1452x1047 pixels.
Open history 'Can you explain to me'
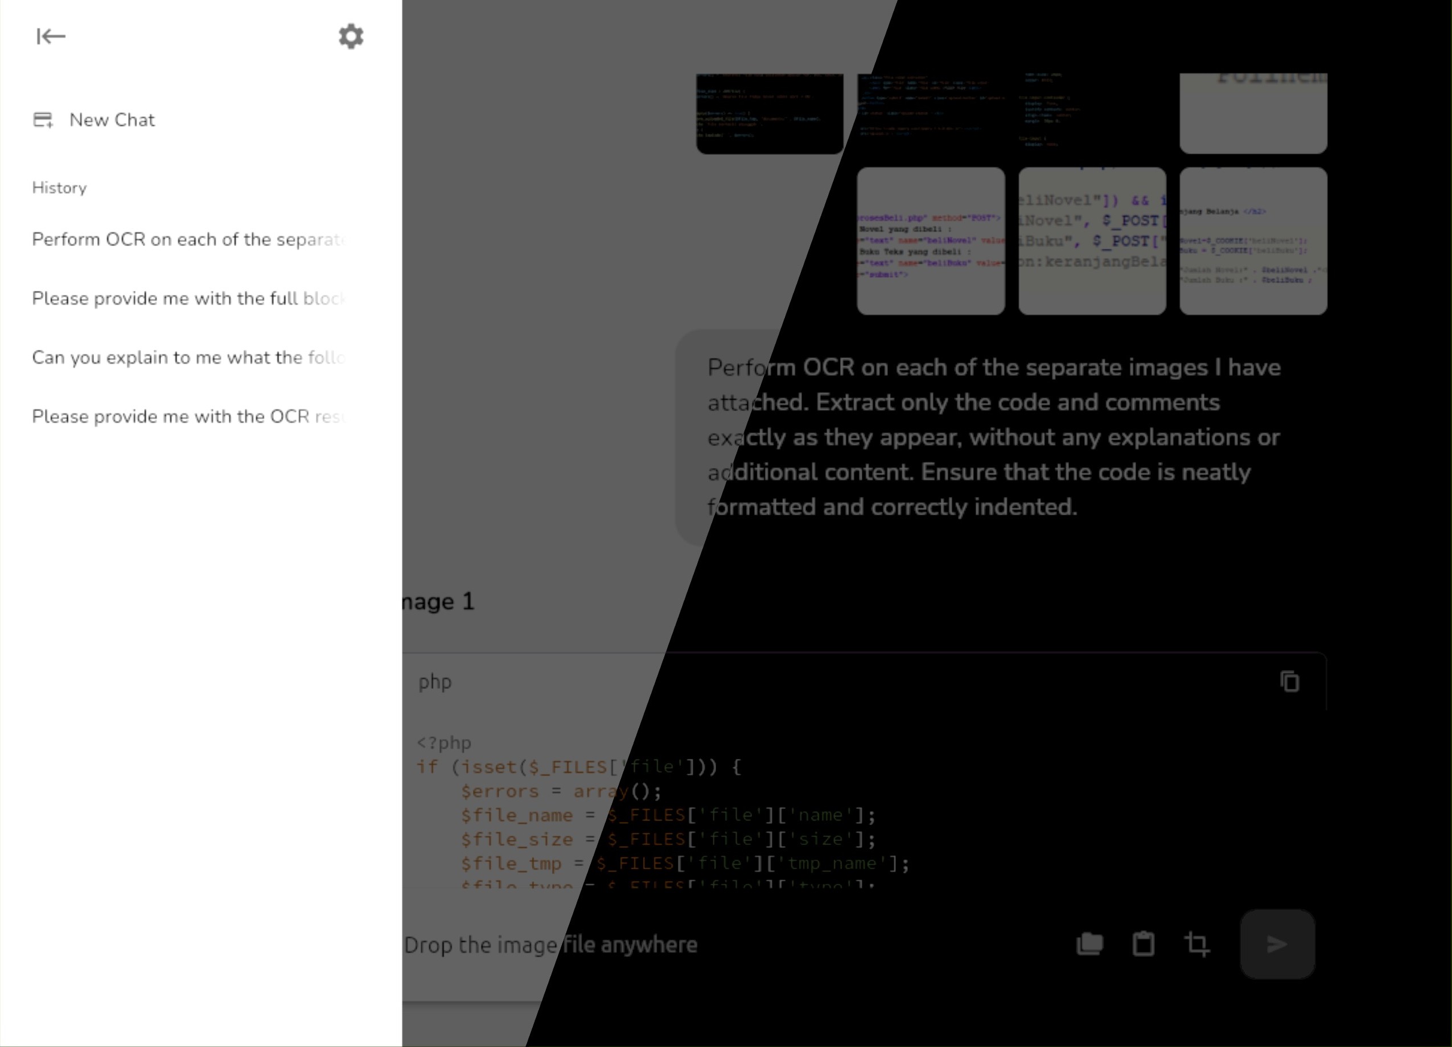[189, 358]
